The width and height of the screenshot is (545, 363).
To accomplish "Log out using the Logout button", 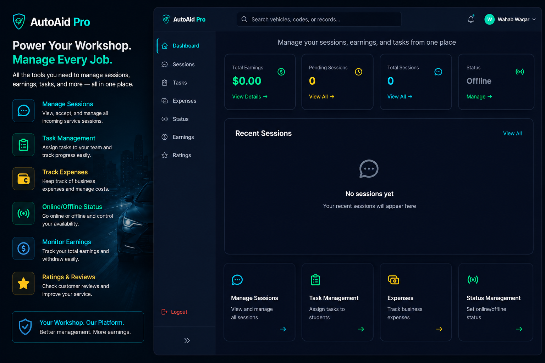I will point(175,312).
